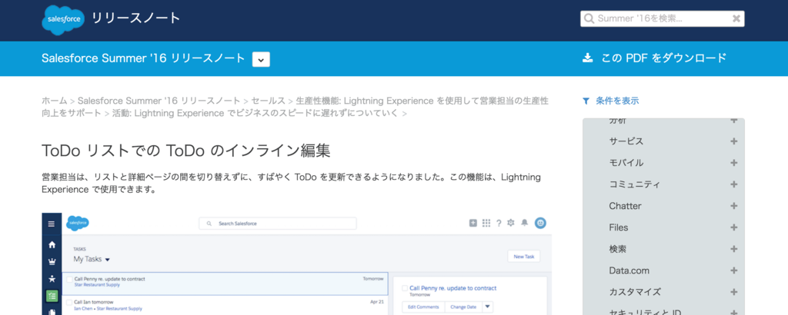Click the App Launcher grid icon

pyautogui.click(x=486, y=224)
